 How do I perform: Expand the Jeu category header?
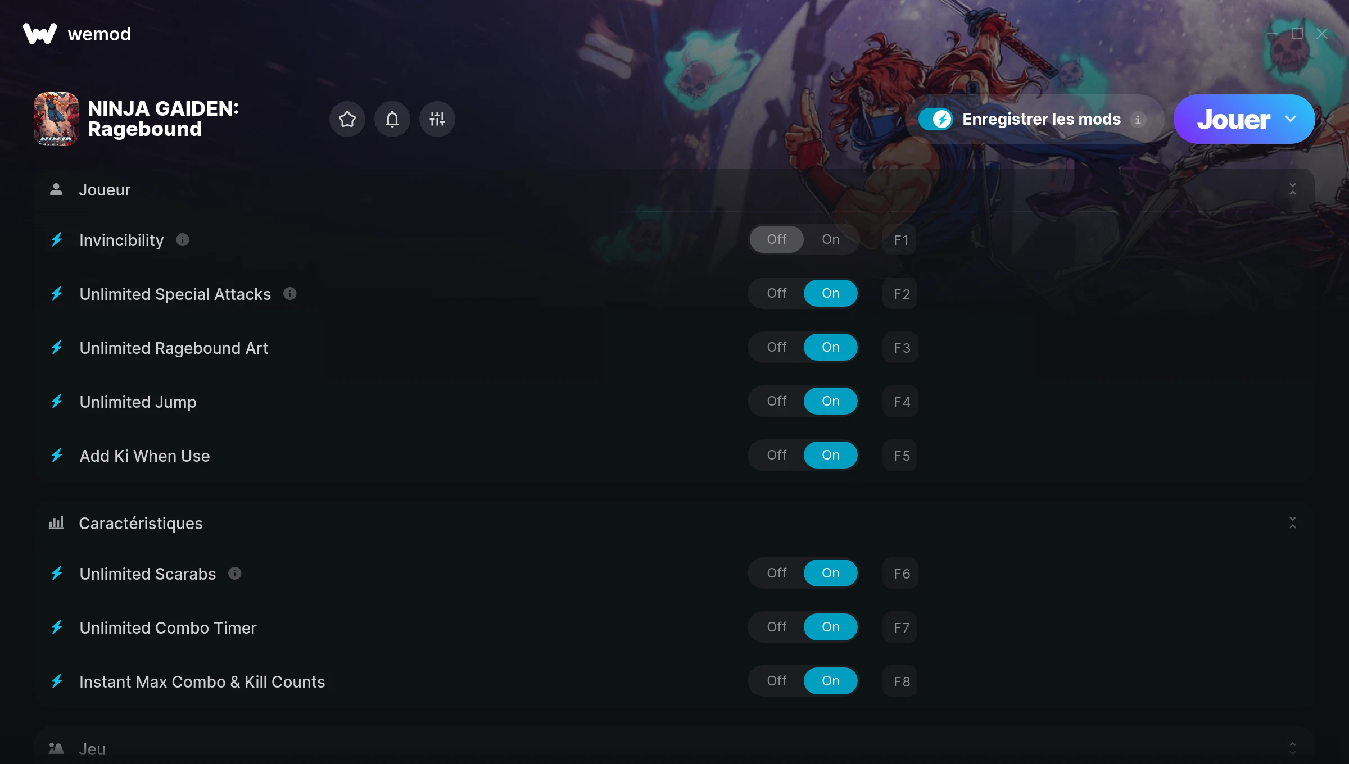click(x=674, y=748)
